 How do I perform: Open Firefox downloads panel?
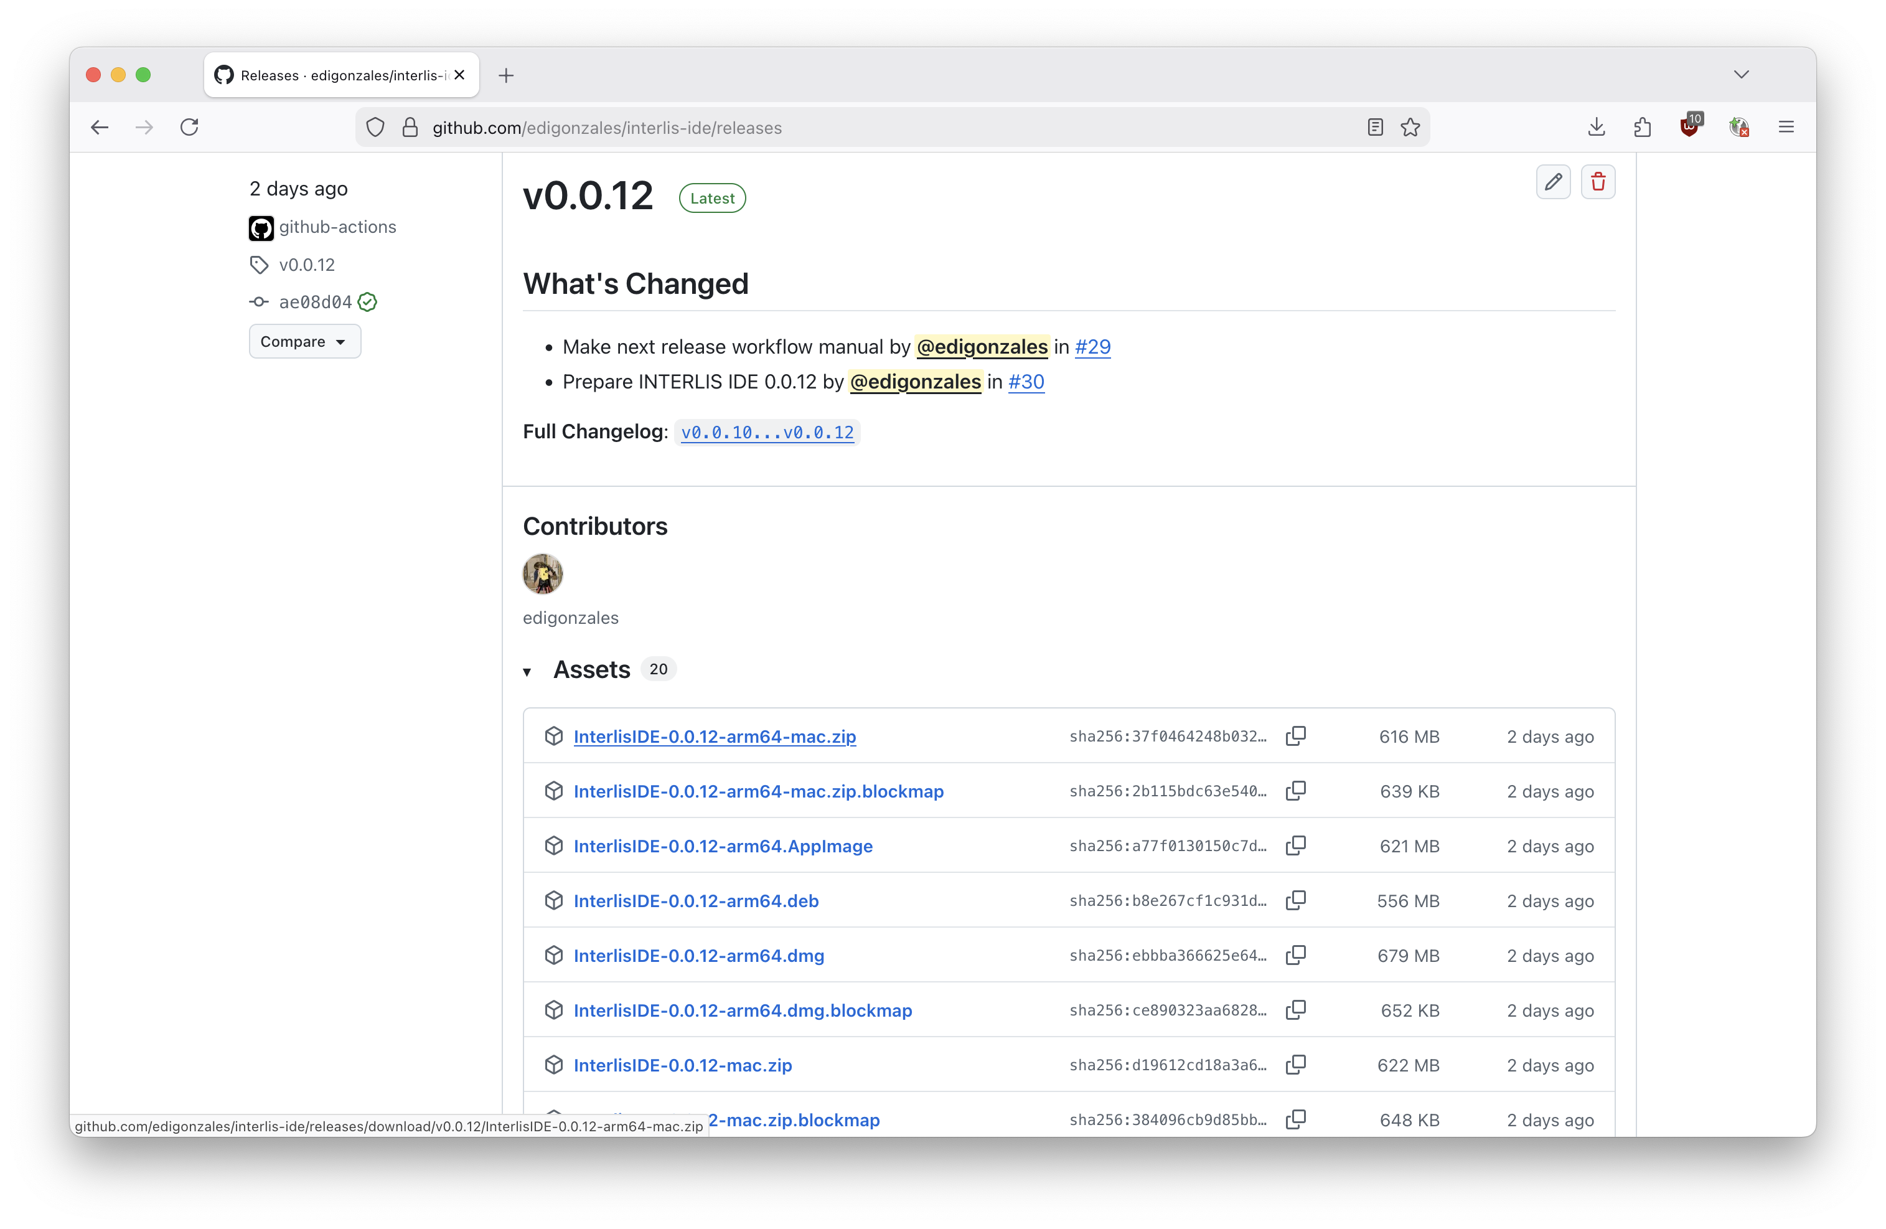pos(1596,128)
